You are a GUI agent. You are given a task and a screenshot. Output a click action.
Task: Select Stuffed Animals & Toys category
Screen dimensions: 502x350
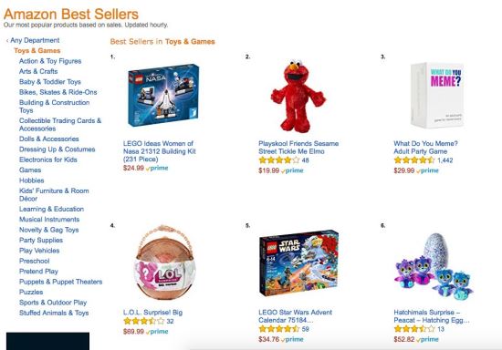[54, 313]
